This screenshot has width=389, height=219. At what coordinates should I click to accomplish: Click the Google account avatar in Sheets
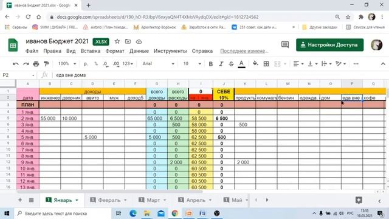[x=377, y=45]
